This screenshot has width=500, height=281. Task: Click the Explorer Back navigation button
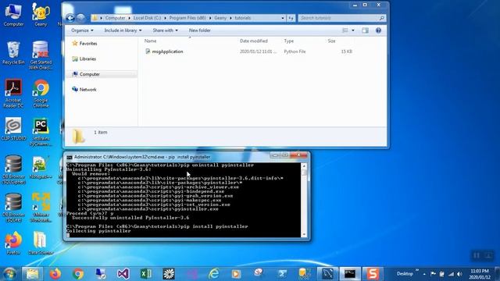click(x=70, y=18)
